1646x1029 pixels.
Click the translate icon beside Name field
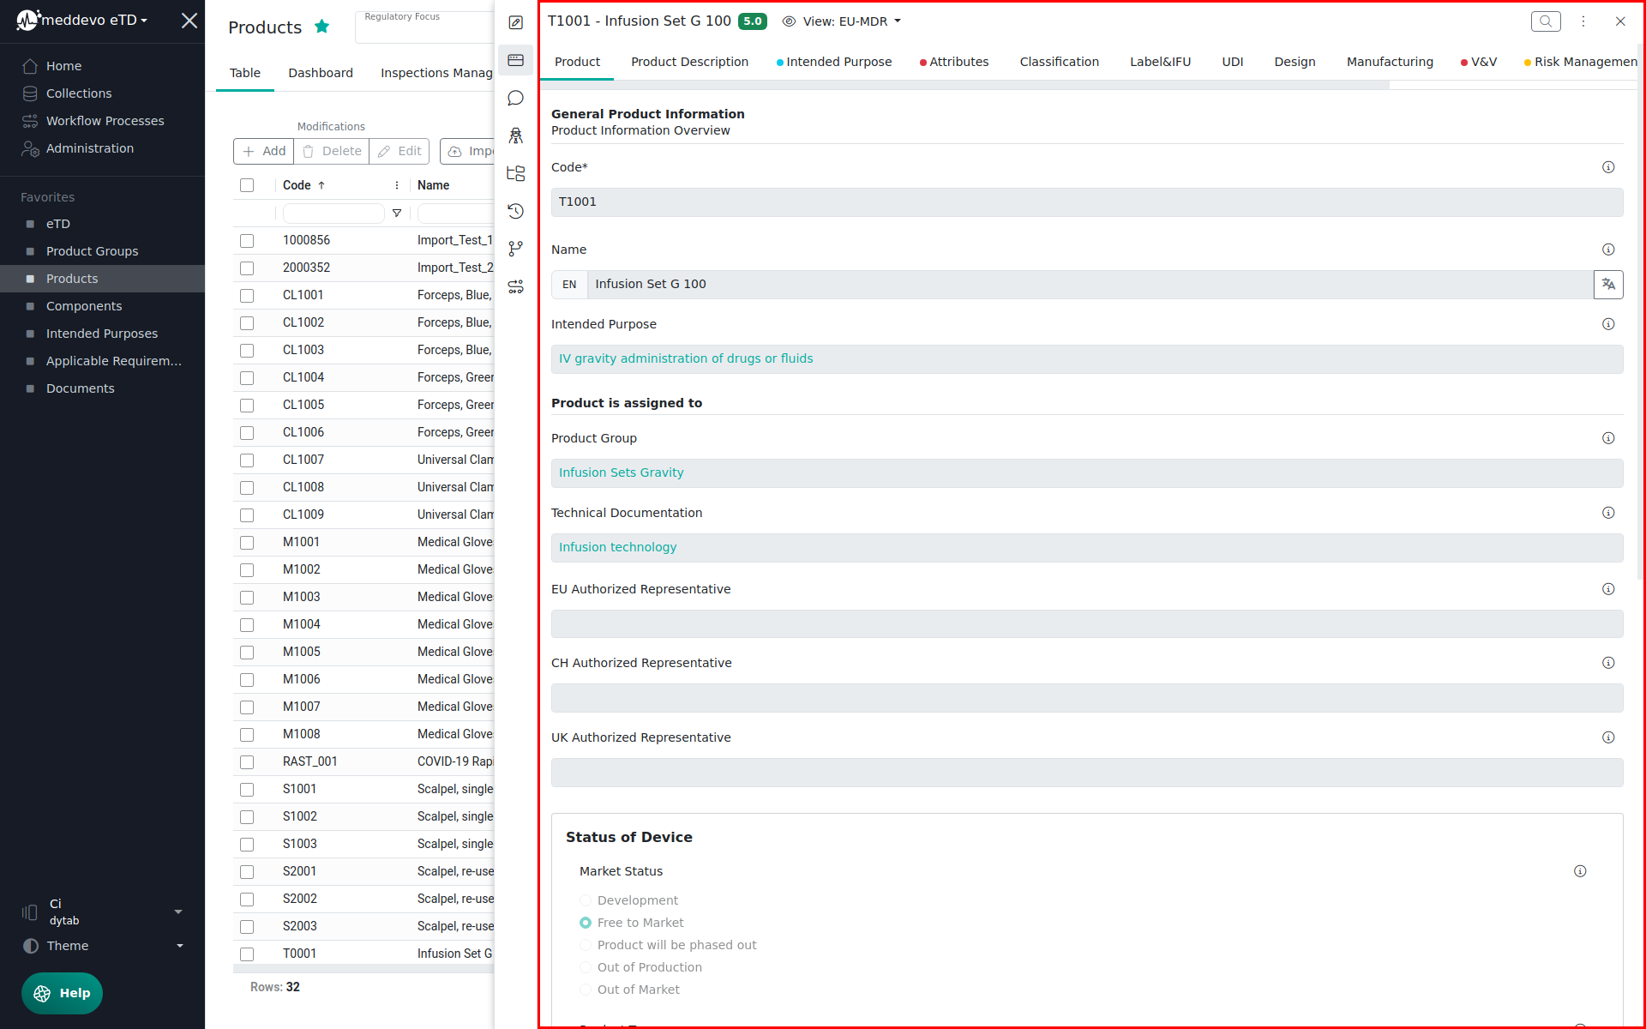pos(1607,285)
